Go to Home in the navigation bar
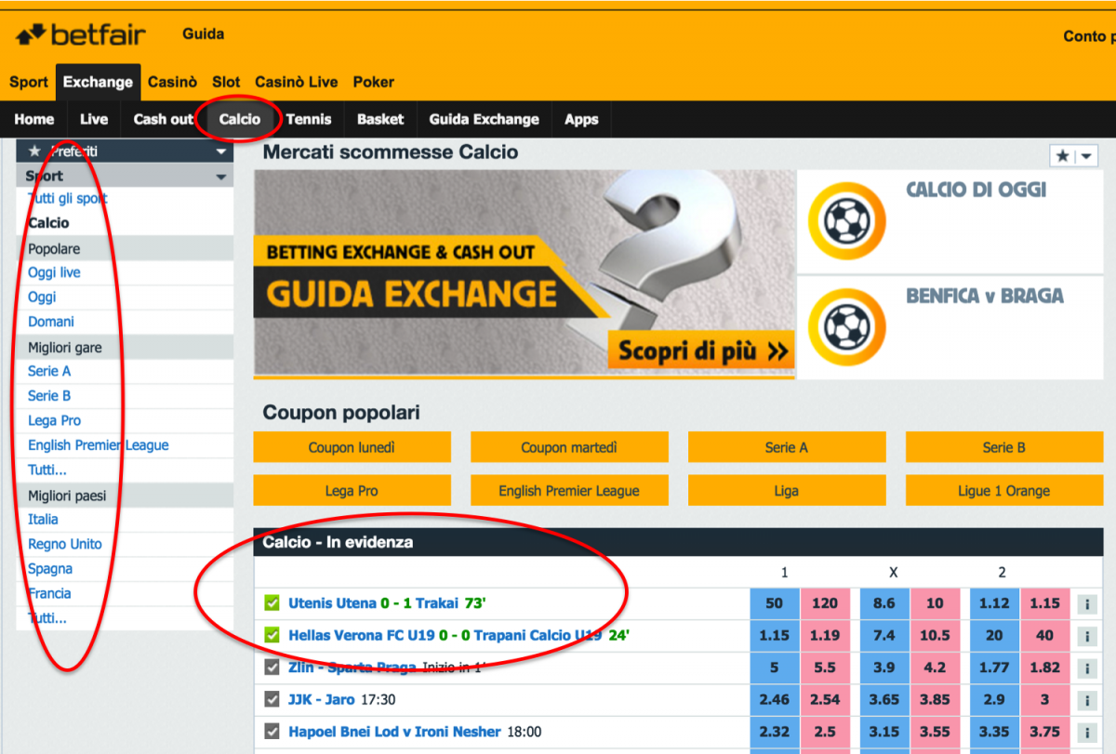The image size is (1116, 754). [x=34, y=119]
